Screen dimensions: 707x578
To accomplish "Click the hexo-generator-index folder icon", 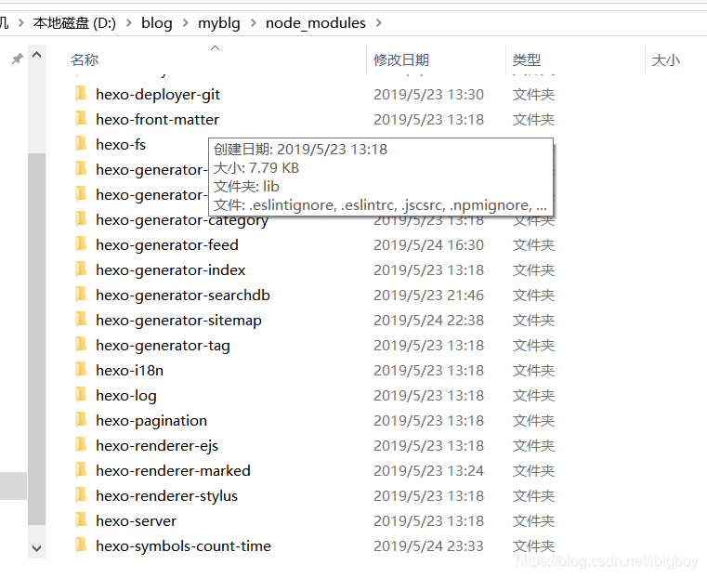I will tap(81, 269).
